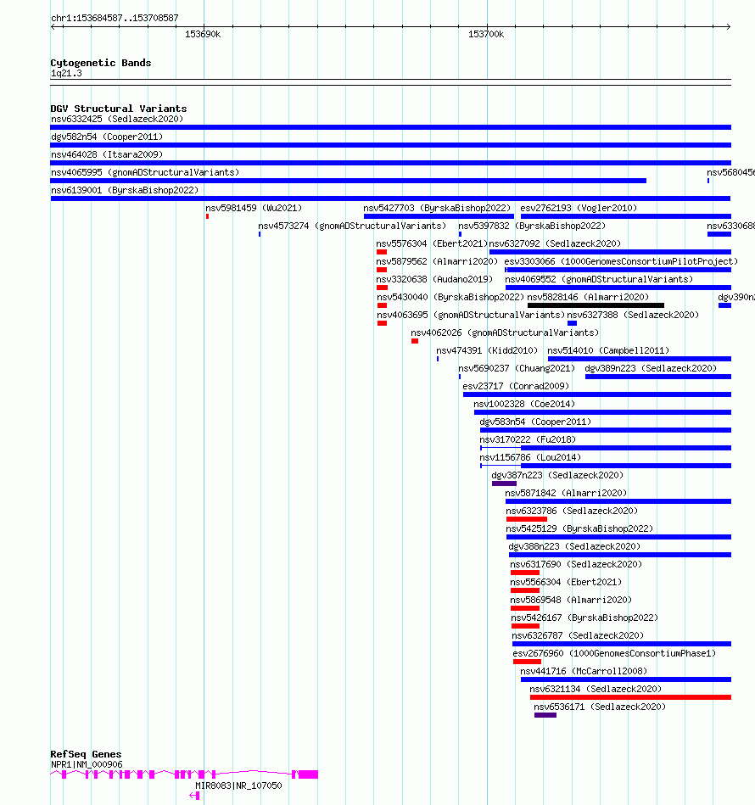Click the RefSeq Genes track title
This screenshot has width=755, height=805.
86,755
